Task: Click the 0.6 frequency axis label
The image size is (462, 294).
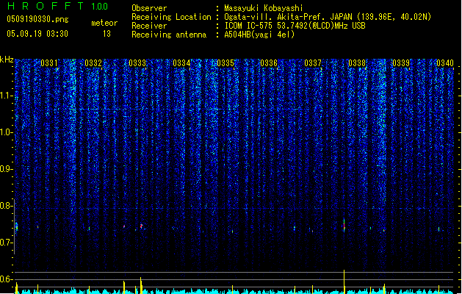Action: coord(7,279)
